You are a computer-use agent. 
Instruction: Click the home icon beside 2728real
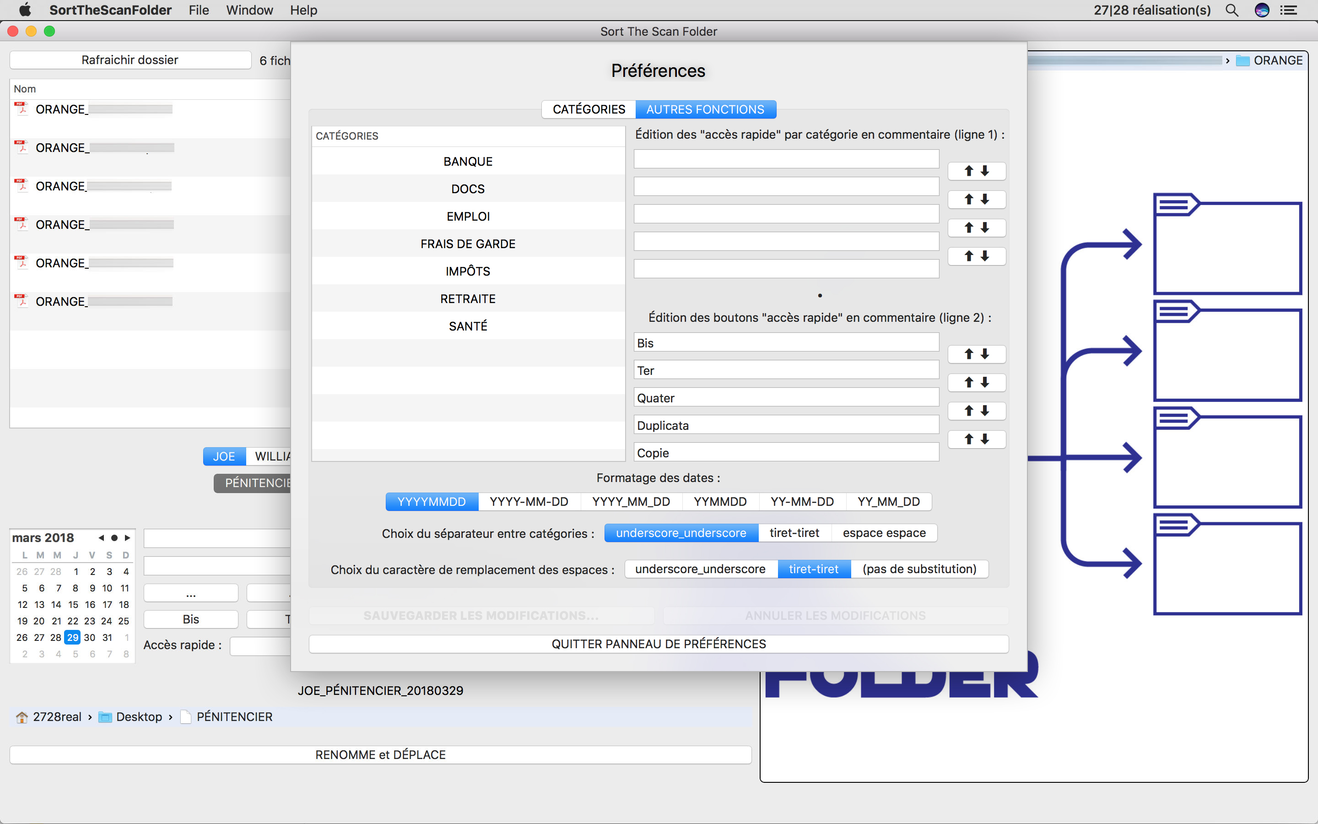tap(22, 716)
